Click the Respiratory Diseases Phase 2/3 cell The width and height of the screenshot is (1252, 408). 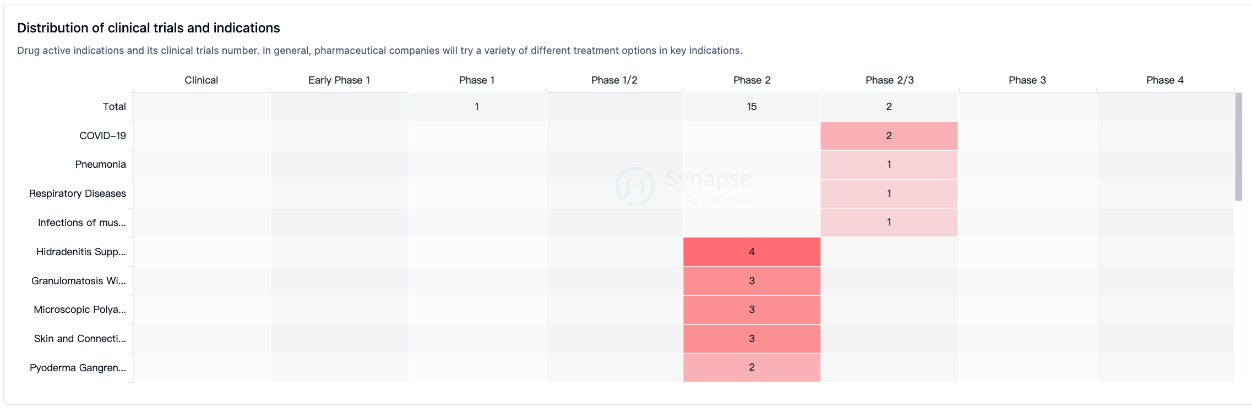coord(889,194)
